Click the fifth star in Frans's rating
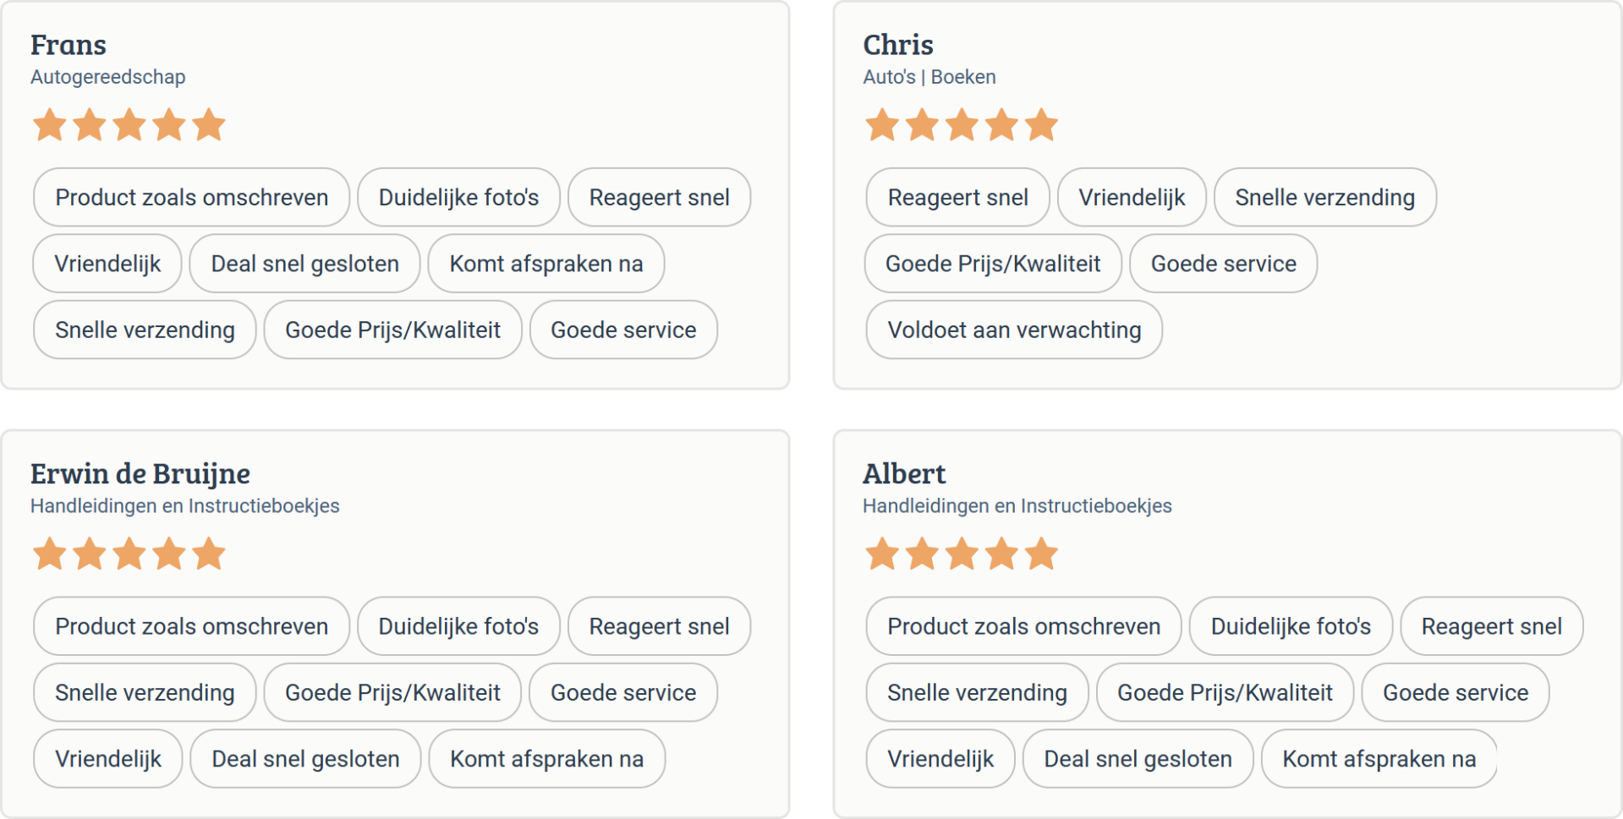The width and height of the screenshot is (1623, 819). (209, 125)
